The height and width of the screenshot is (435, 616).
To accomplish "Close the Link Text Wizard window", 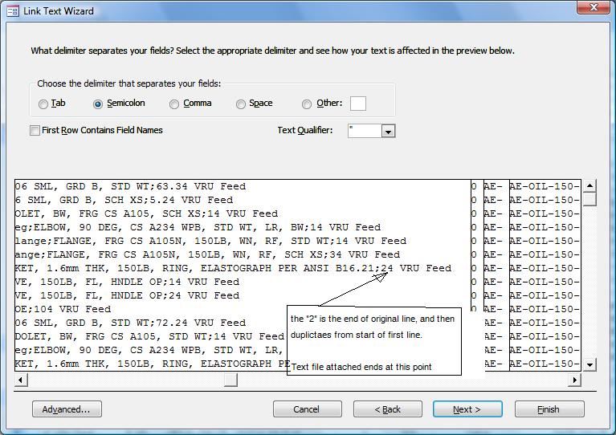I will 594,7.
